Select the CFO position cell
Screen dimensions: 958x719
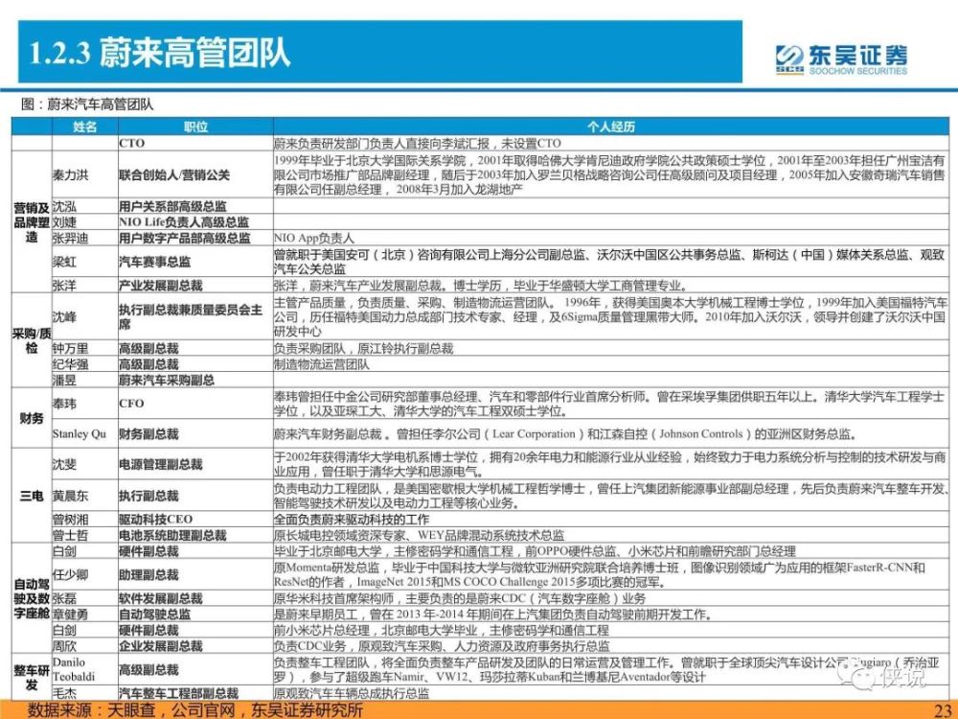tap(195, 404)
